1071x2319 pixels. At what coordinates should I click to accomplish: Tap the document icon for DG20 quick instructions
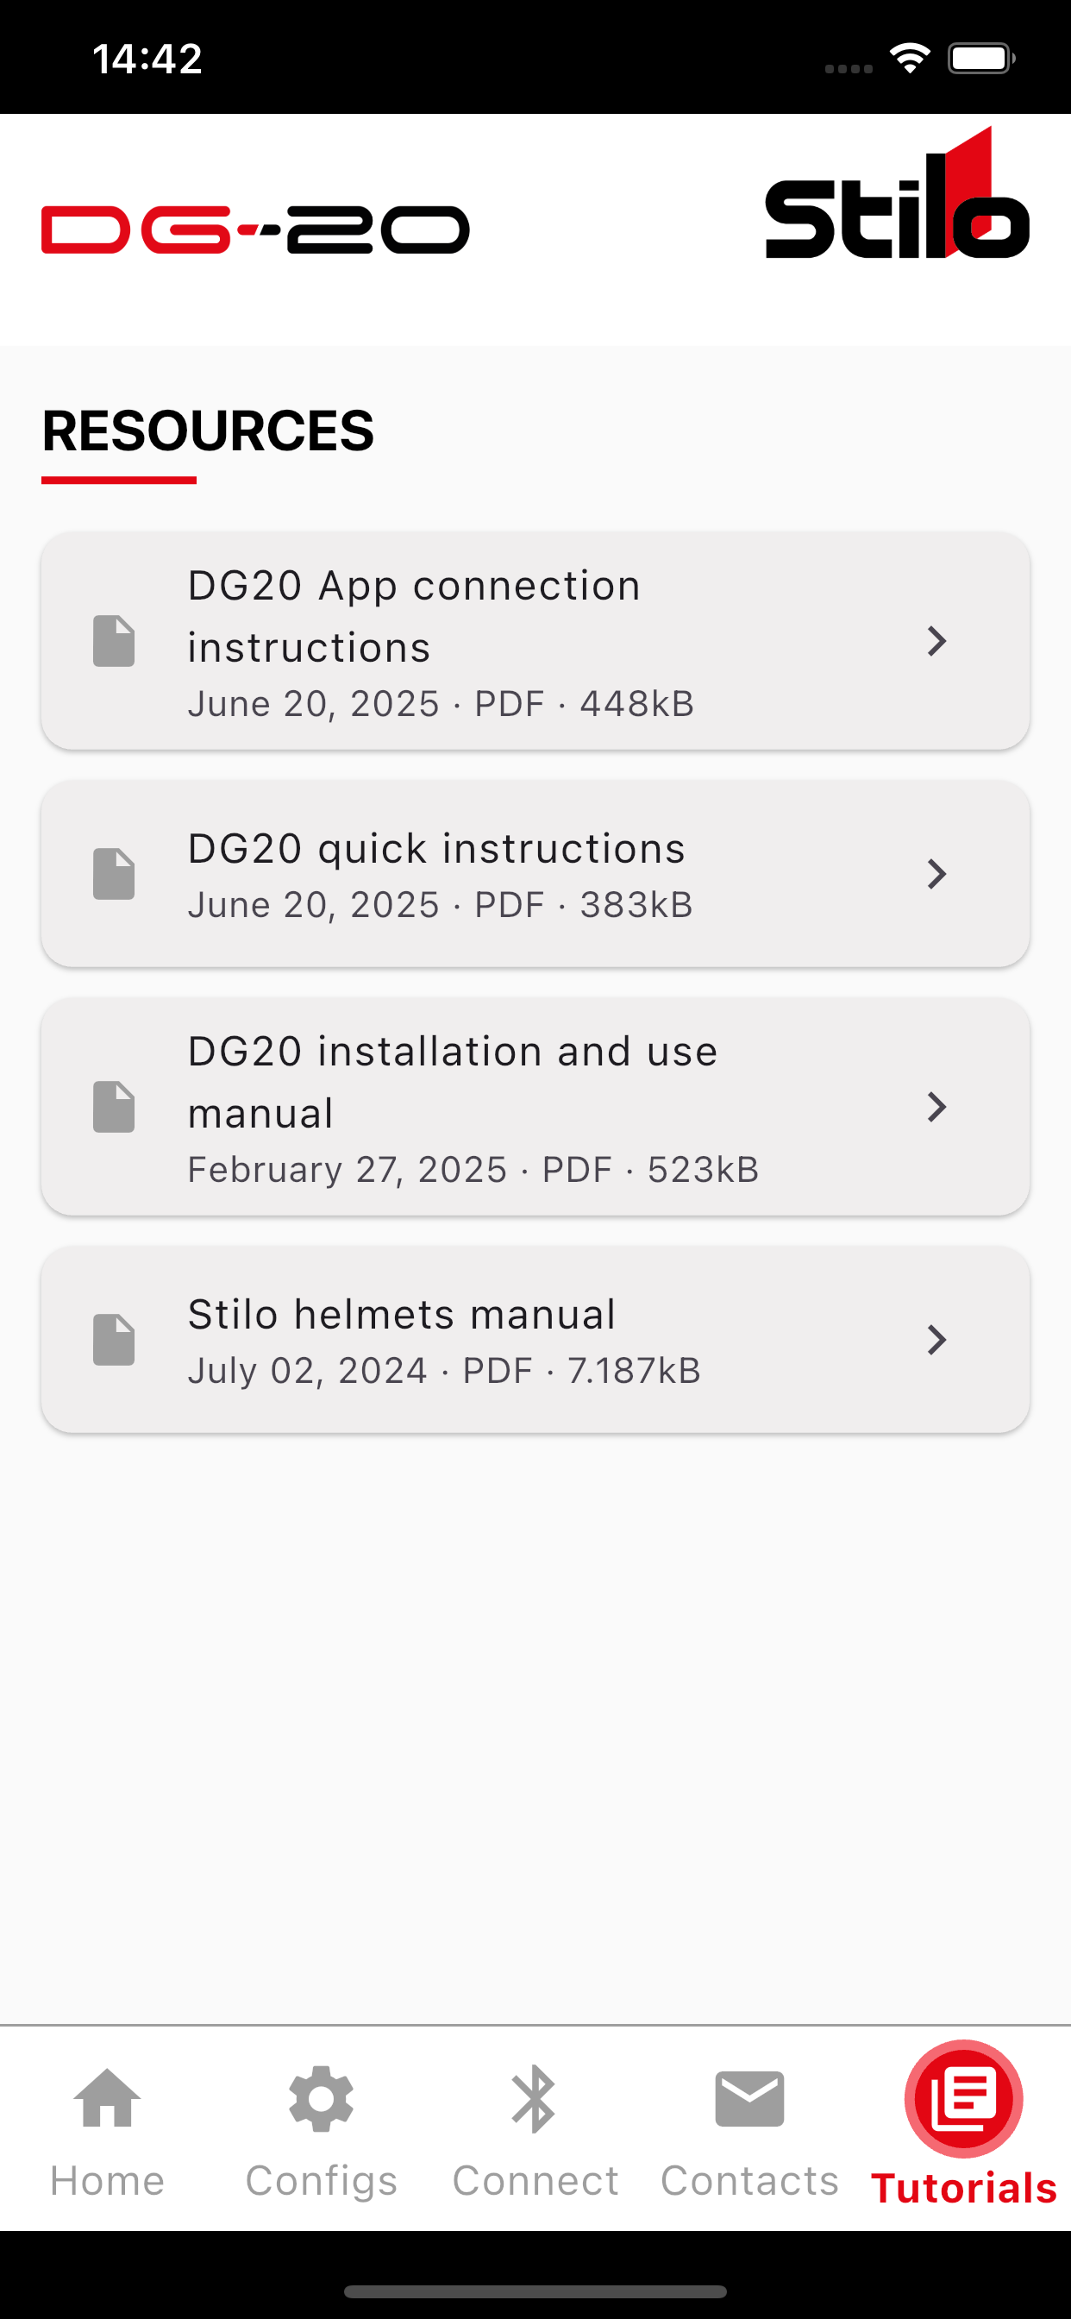(115, 873)
